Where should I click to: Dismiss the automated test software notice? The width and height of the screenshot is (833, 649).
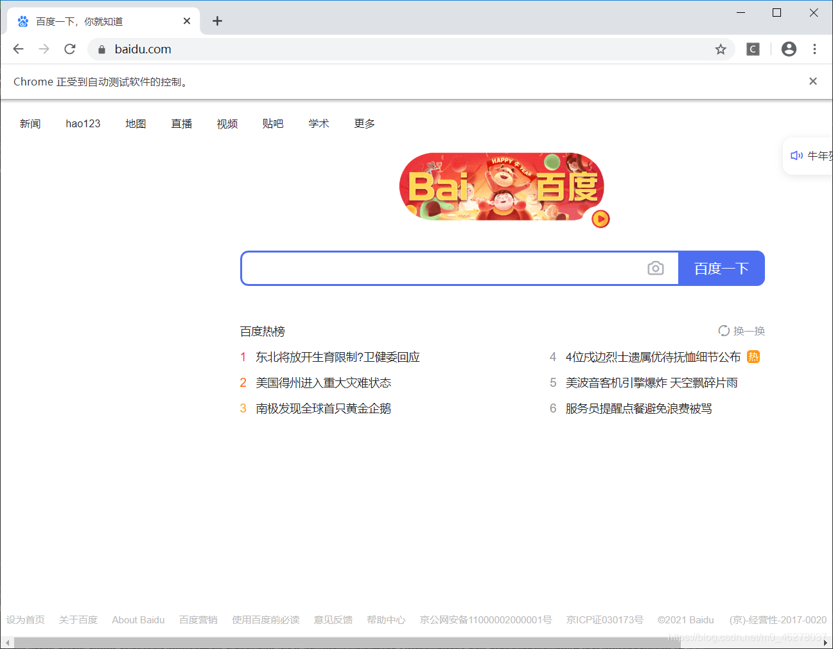coord(813,81)
